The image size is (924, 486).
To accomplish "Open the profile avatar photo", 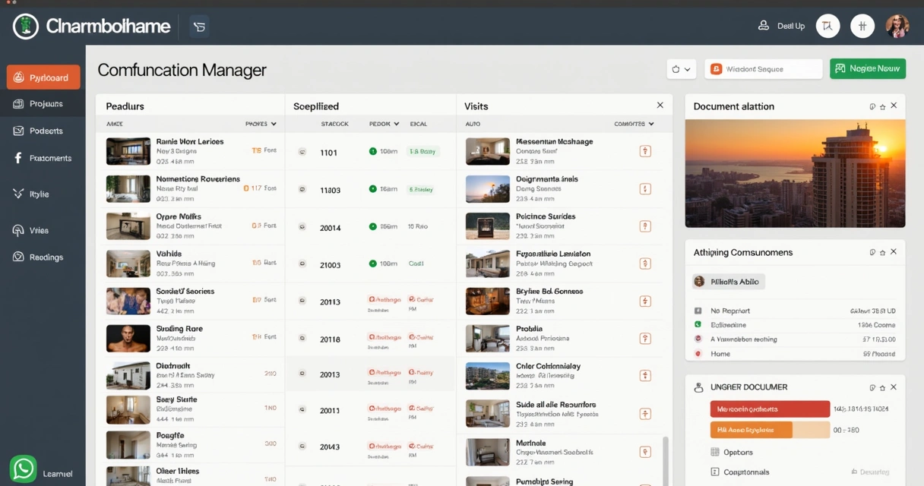I will click(x=897, y=26).
